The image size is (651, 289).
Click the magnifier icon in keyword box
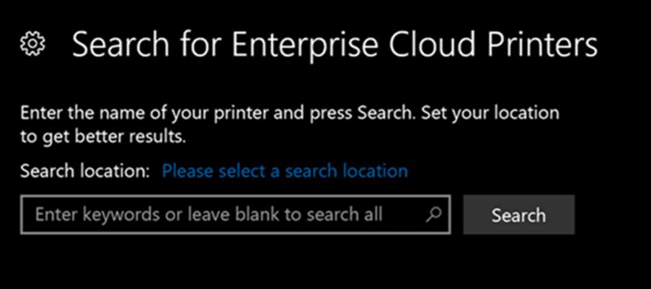coord(433,214)
